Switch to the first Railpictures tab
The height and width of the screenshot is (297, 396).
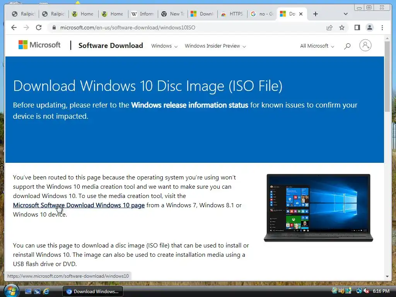tap(24, 14)
